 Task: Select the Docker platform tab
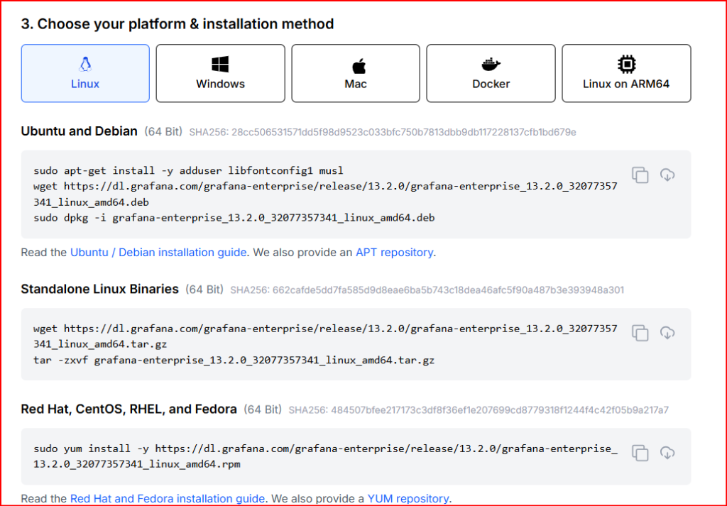coord(491,73)
